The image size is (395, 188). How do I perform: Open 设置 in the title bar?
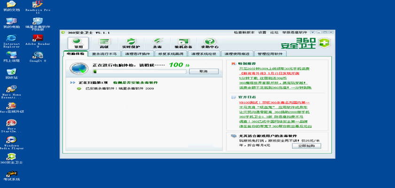pos(262,32)
